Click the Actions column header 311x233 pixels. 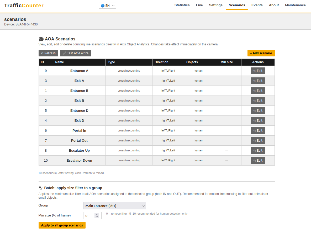(258, 62)
